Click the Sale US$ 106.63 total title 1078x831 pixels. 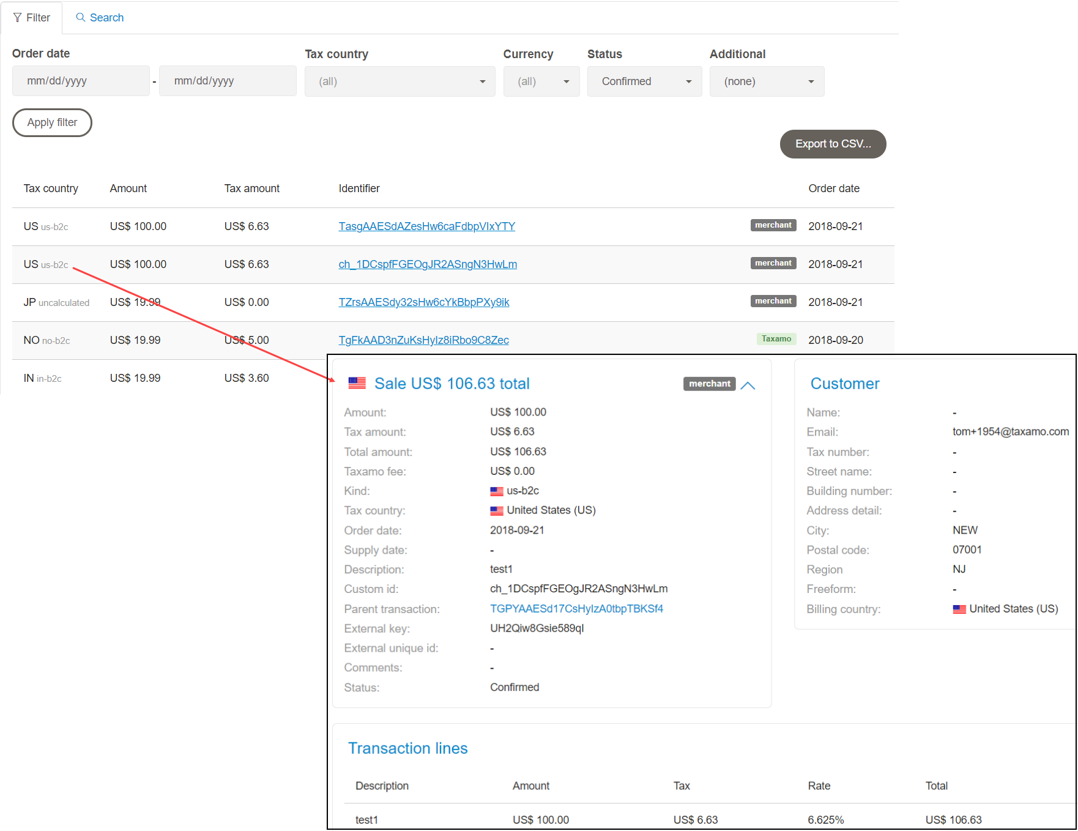pyautogui.click(x=452, y=384)
